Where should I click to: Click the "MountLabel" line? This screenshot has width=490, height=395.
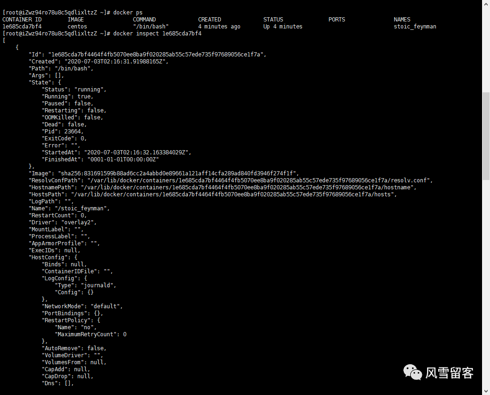click(56, 229)
